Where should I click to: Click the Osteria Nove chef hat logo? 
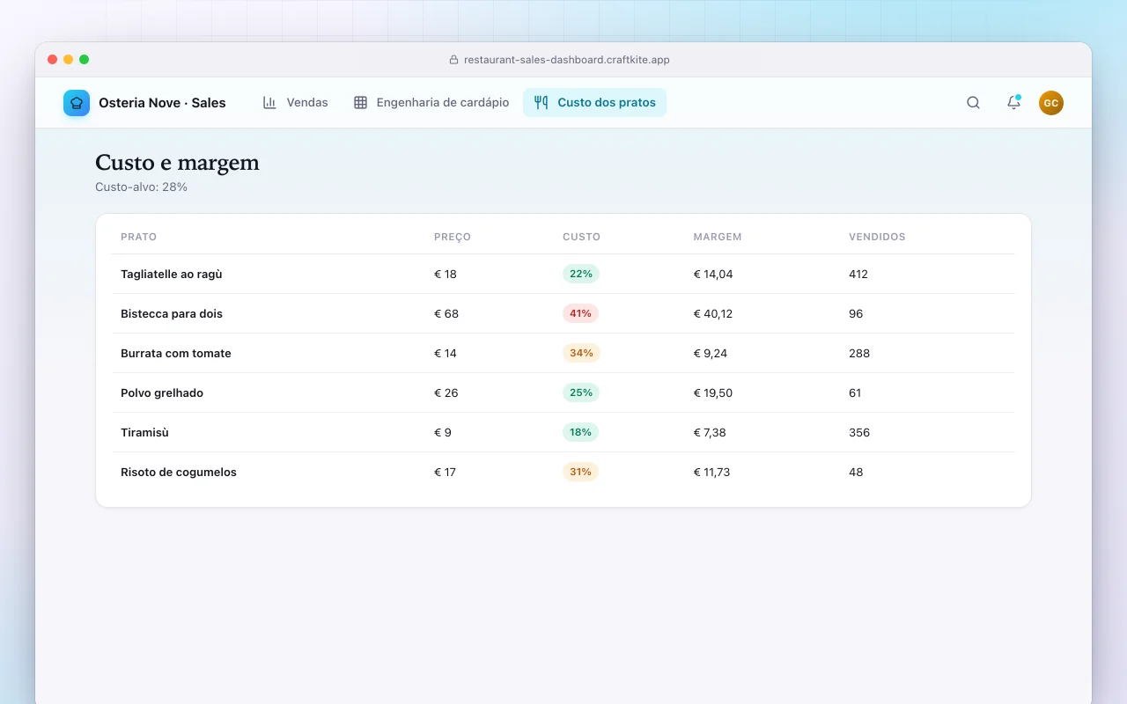point(77,103)
